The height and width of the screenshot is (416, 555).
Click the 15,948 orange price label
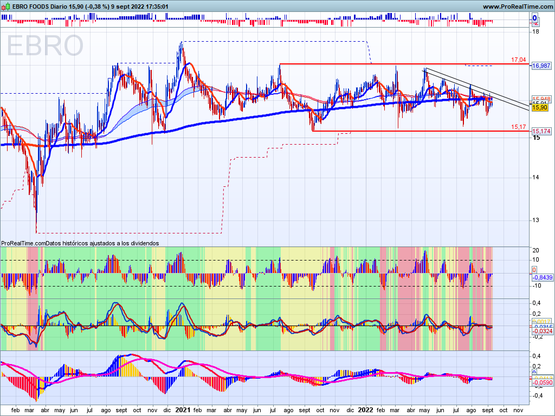click(x=541, y=99)
